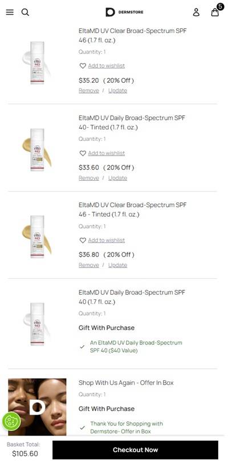This screenshot has width=228, height=463.
Task: Click the Checkout Now button
Action: 135,450
